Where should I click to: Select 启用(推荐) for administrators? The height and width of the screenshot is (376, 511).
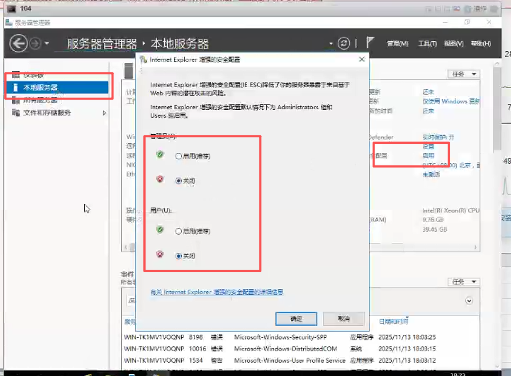(x=179, y=156)
